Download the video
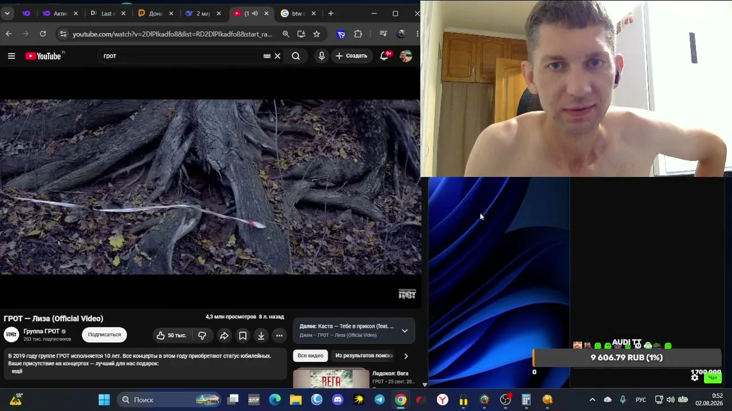 click(261, 336)
